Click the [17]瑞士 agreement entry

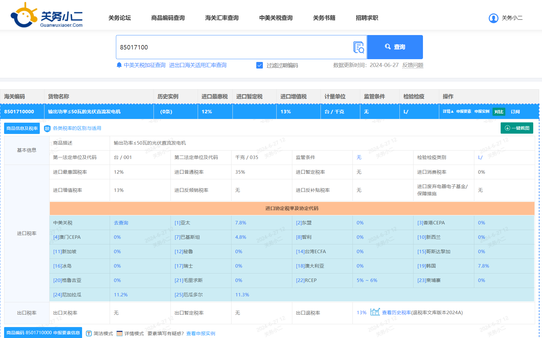pos(184,266)
